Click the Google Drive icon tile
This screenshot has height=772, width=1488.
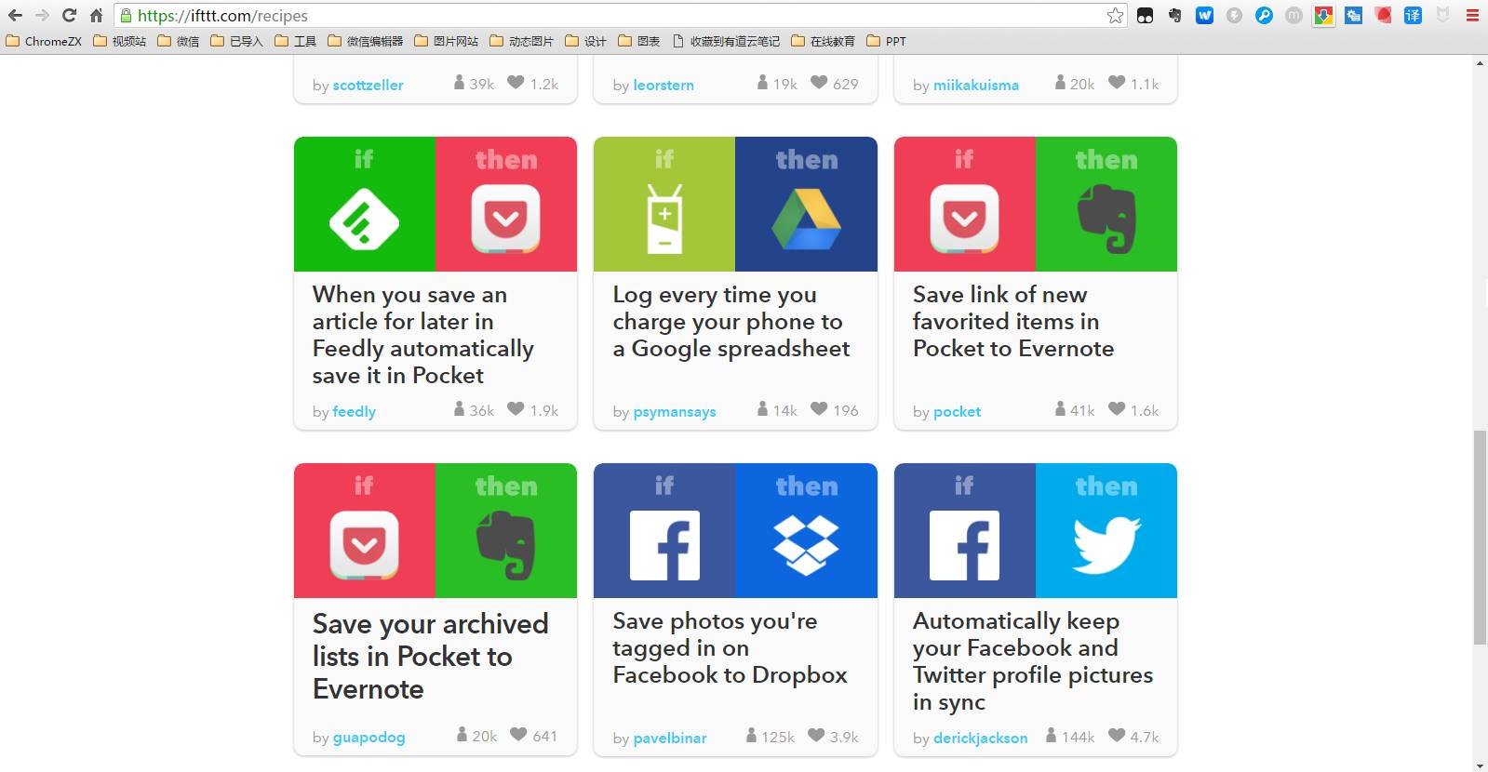(806, 219)
